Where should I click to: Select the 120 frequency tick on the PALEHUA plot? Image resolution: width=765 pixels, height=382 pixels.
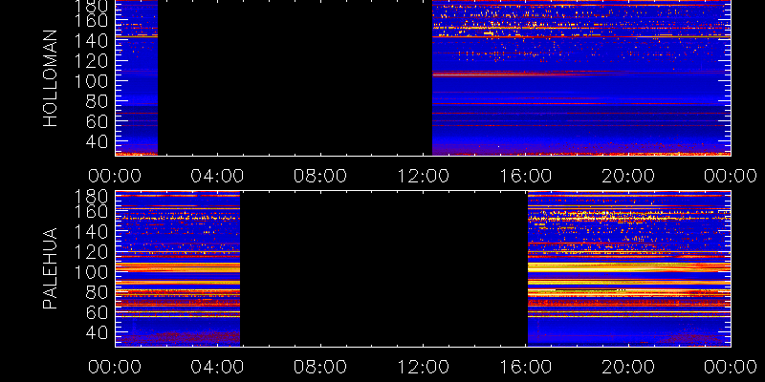pyautogui.click(x=91, y=252)
